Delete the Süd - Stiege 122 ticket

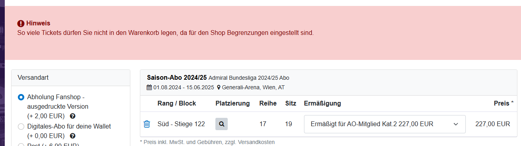point(147,124)
